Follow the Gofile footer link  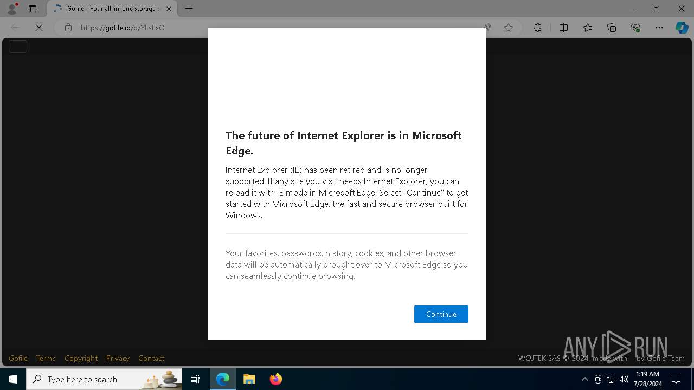[18, 358]
